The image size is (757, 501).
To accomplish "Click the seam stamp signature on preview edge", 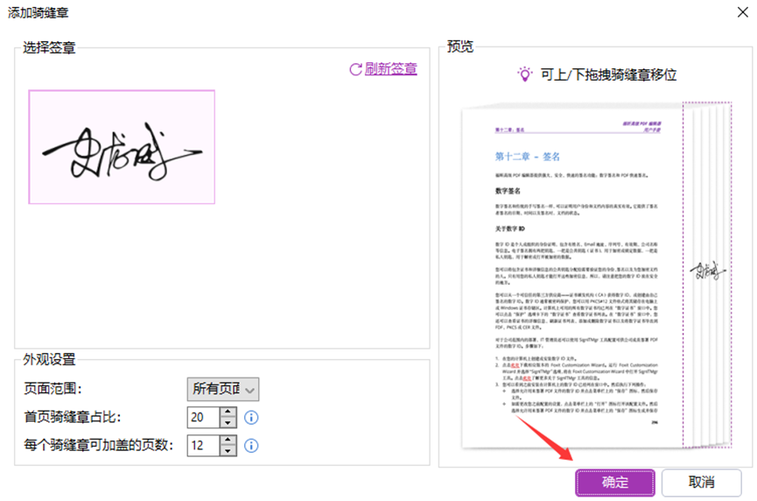I will click(x=710, y=271).
